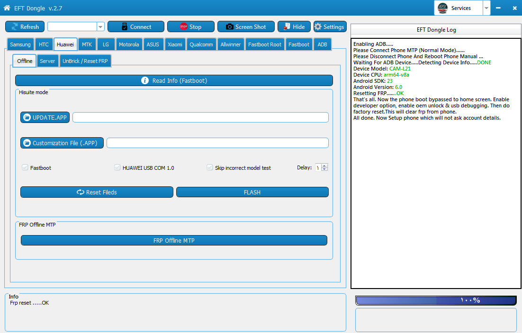Click the UPDATE.APP button label

50,117
